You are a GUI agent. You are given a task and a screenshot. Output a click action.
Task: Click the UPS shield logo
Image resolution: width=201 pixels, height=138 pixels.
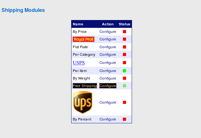[82, 102]
